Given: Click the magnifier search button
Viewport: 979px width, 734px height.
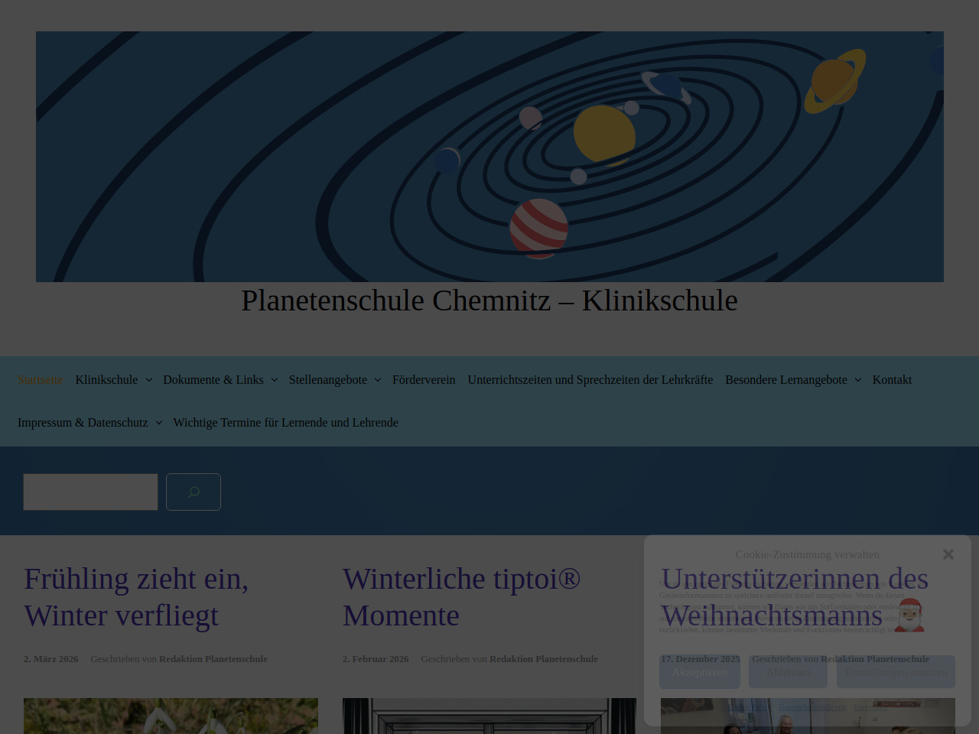Looking at the screenshot, I should pos(194,492).
